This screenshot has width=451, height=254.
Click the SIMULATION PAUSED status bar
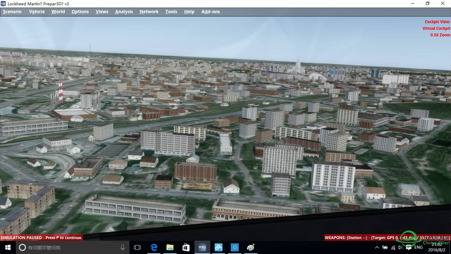[41, 237]
